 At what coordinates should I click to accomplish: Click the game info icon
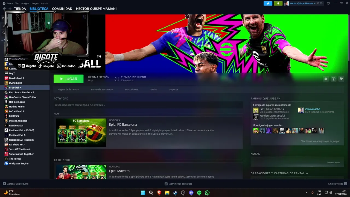[334, 79]
